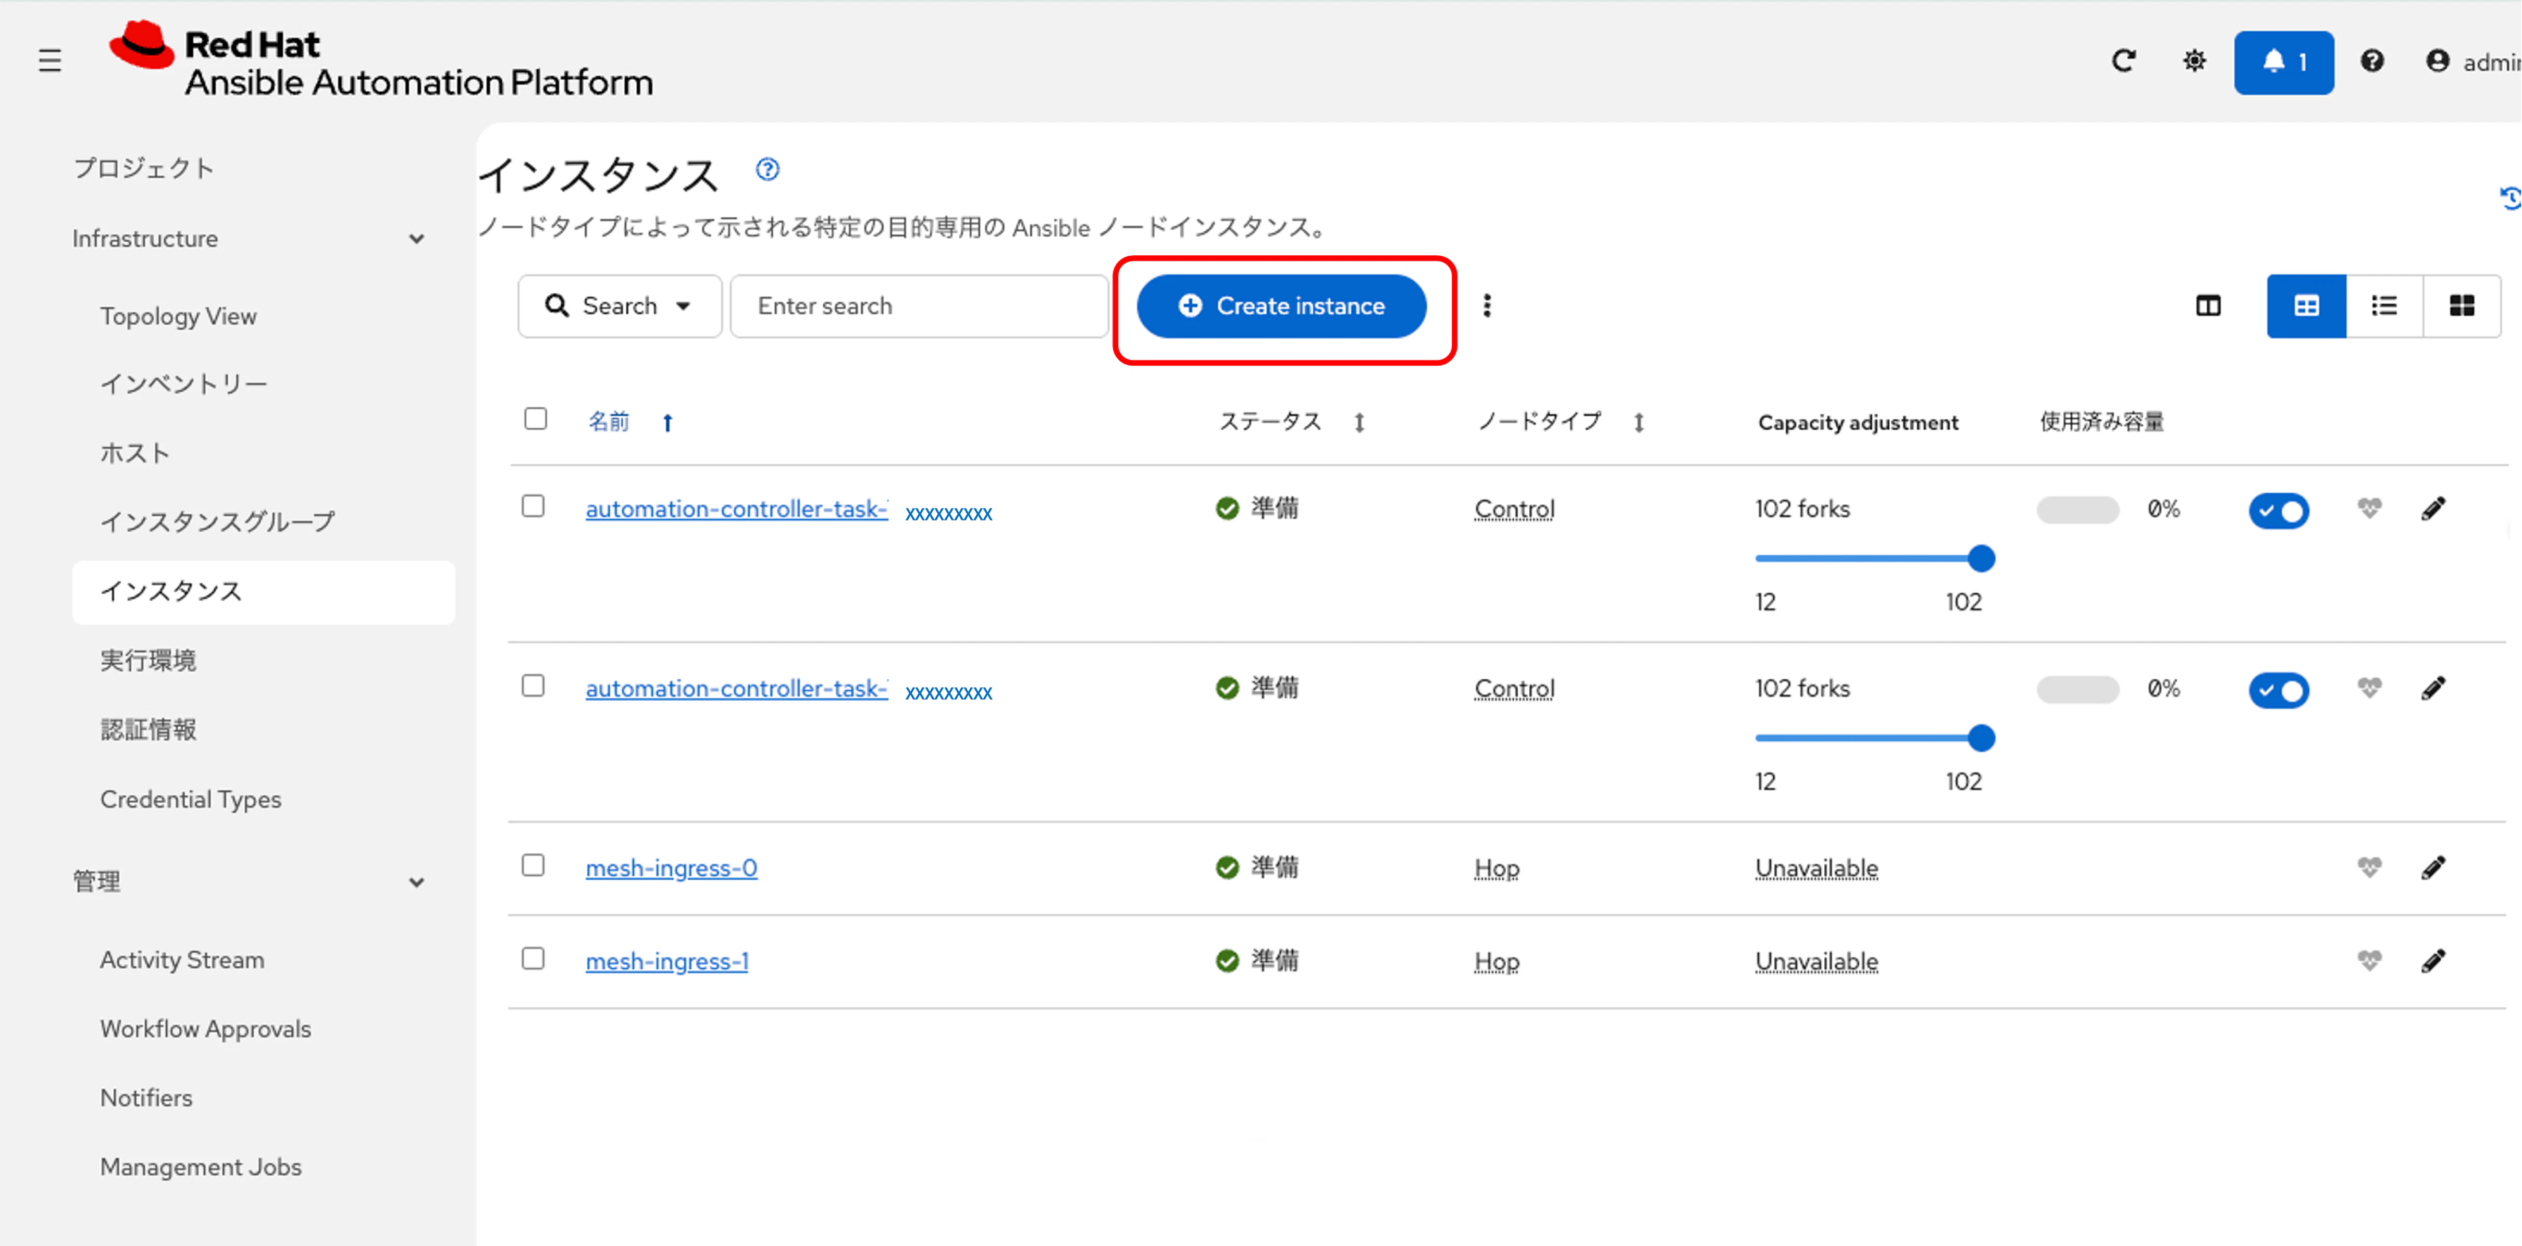
Task: Disable the first automation-controller-task instance toggle
Action: tap(2278, 510)
